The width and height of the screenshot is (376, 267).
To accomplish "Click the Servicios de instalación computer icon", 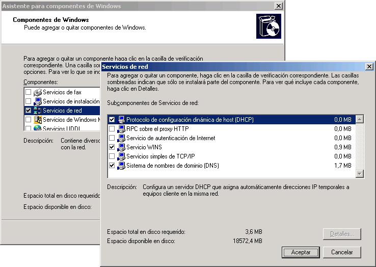I will (x=38, y=101).
